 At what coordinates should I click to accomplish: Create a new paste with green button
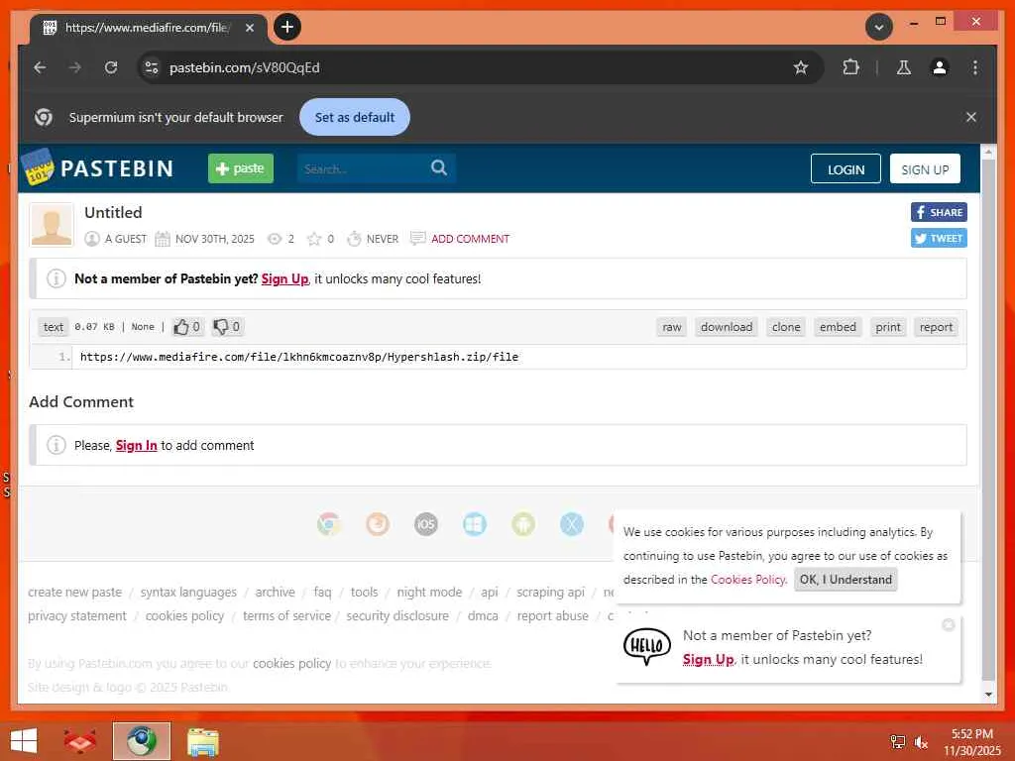(x=240, y=168)
